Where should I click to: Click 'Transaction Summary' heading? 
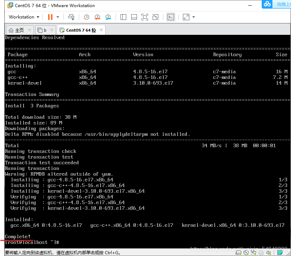tap(32, 94)
